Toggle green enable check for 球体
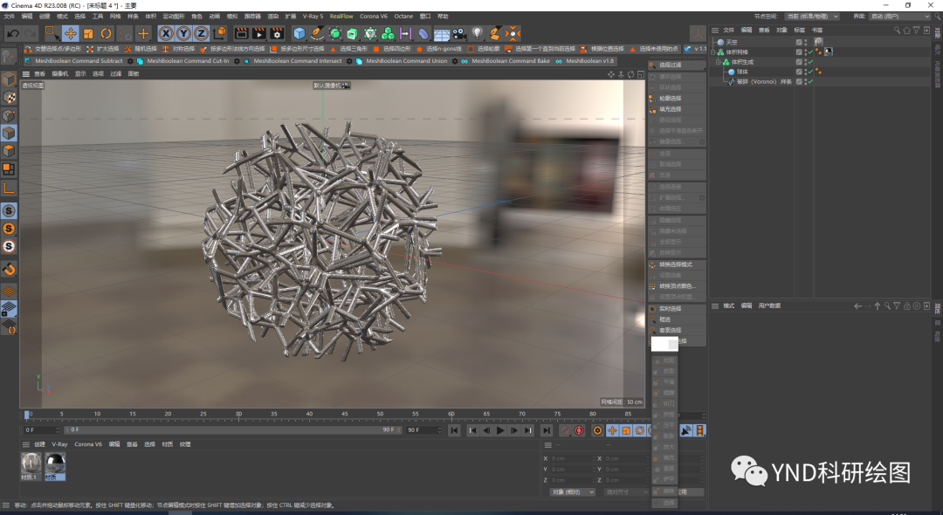Viewport: 943px width, 515px height. [x=810, y=72]
